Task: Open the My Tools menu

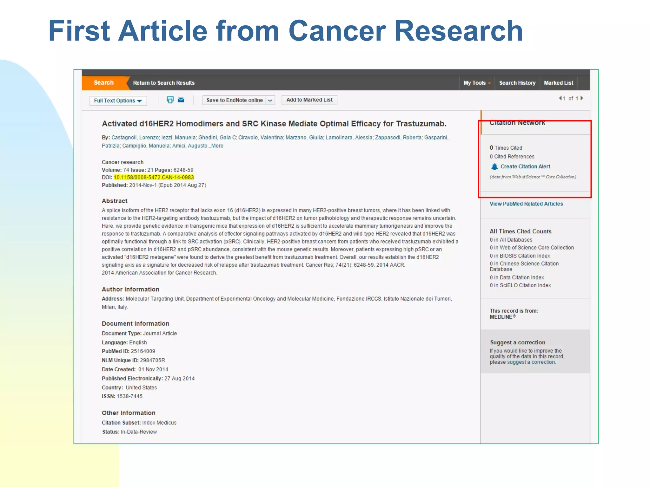Action: [x=477, y=83]
